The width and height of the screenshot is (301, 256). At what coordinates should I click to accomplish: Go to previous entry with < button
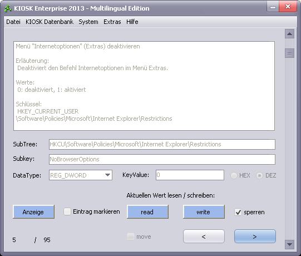pos(204,237)
